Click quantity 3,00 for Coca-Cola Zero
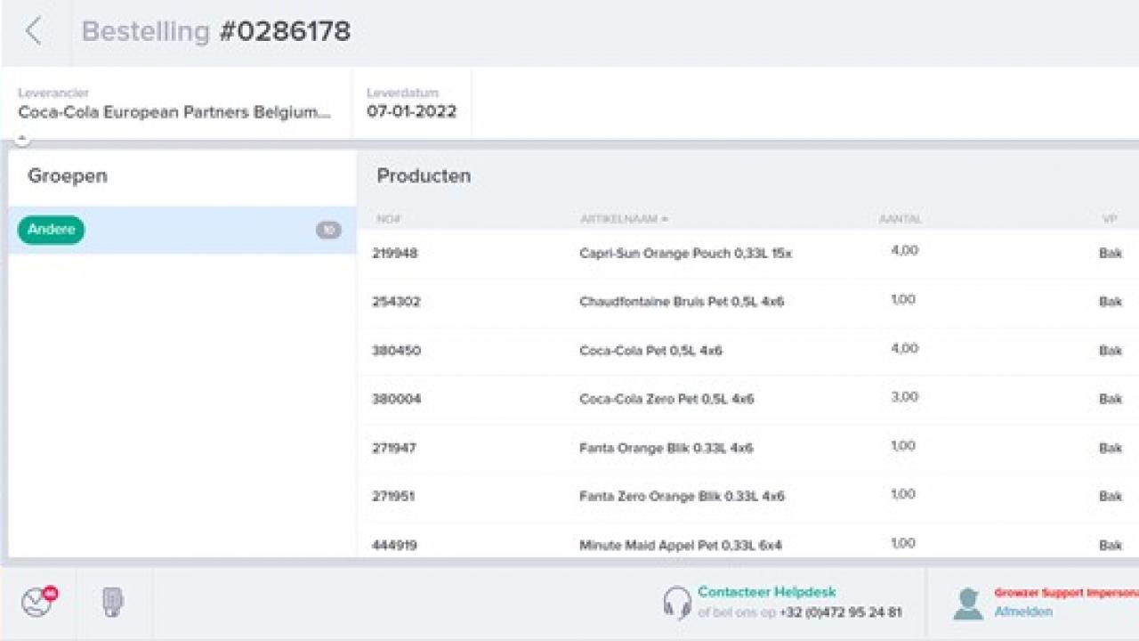 pos(904,397)
